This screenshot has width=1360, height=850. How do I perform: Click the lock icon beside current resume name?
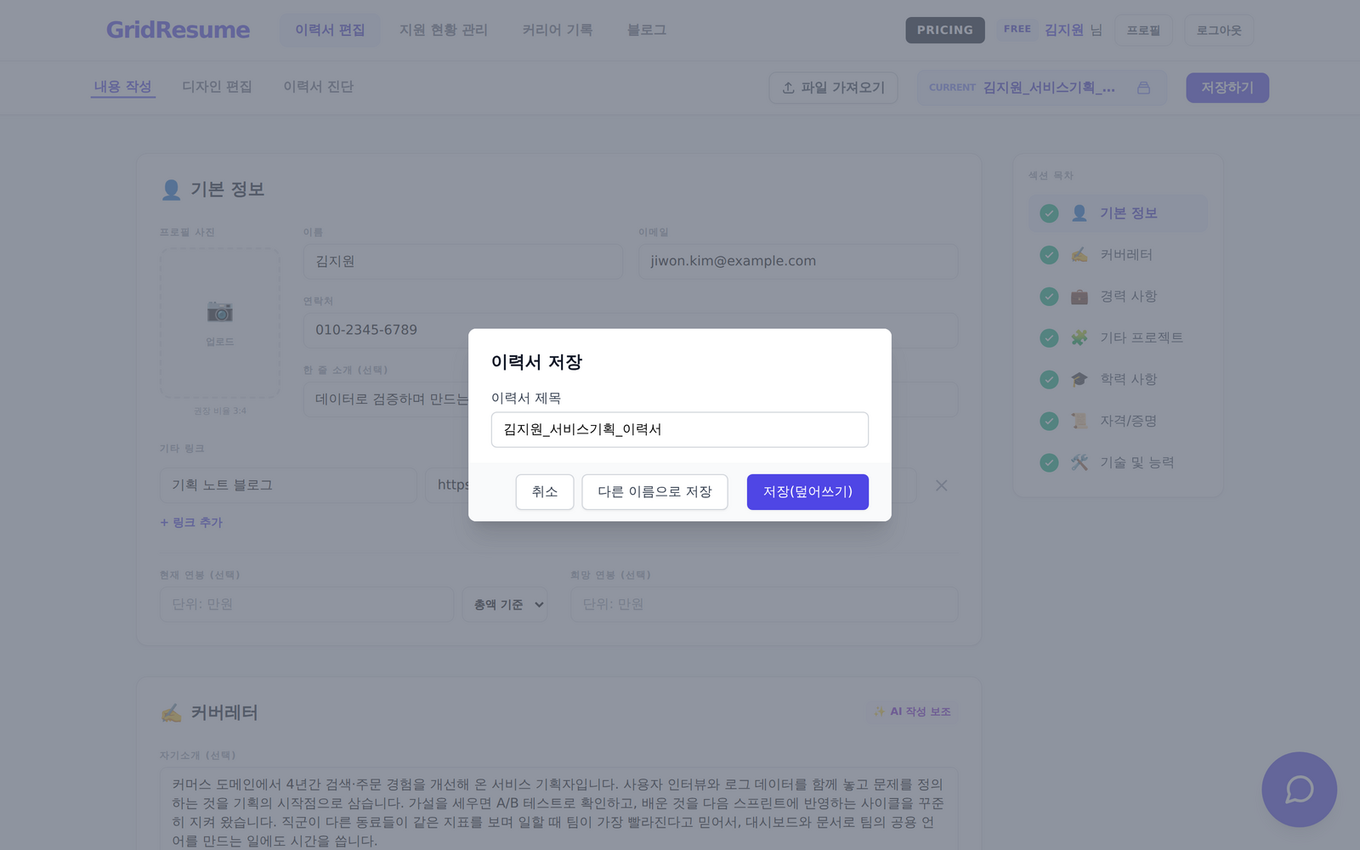pyautogui.click(x=1143, y=88)
